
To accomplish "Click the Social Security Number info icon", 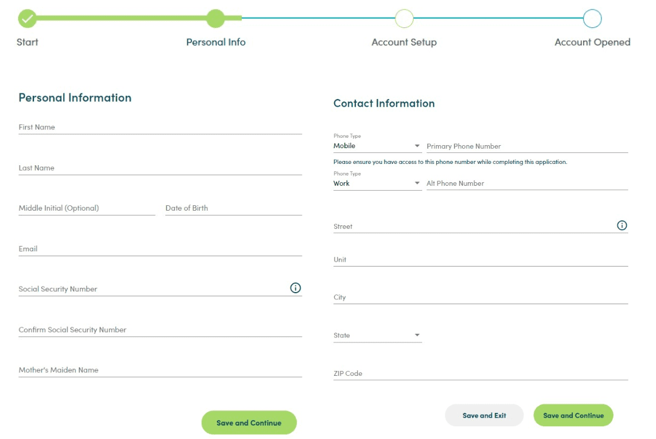I will 295,288.
